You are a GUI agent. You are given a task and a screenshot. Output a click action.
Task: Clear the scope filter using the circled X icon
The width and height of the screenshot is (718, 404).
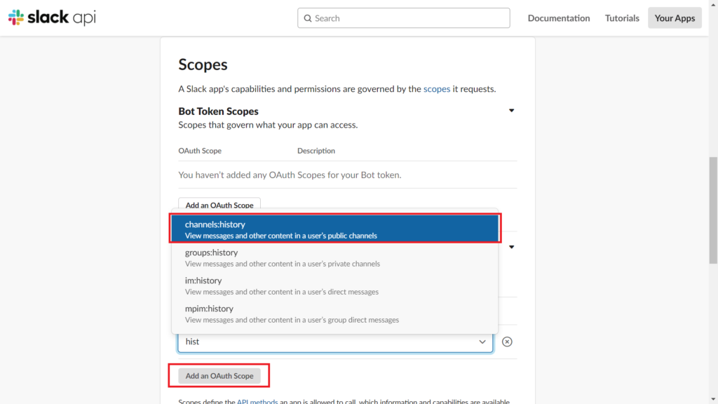(x=507, y=342)
